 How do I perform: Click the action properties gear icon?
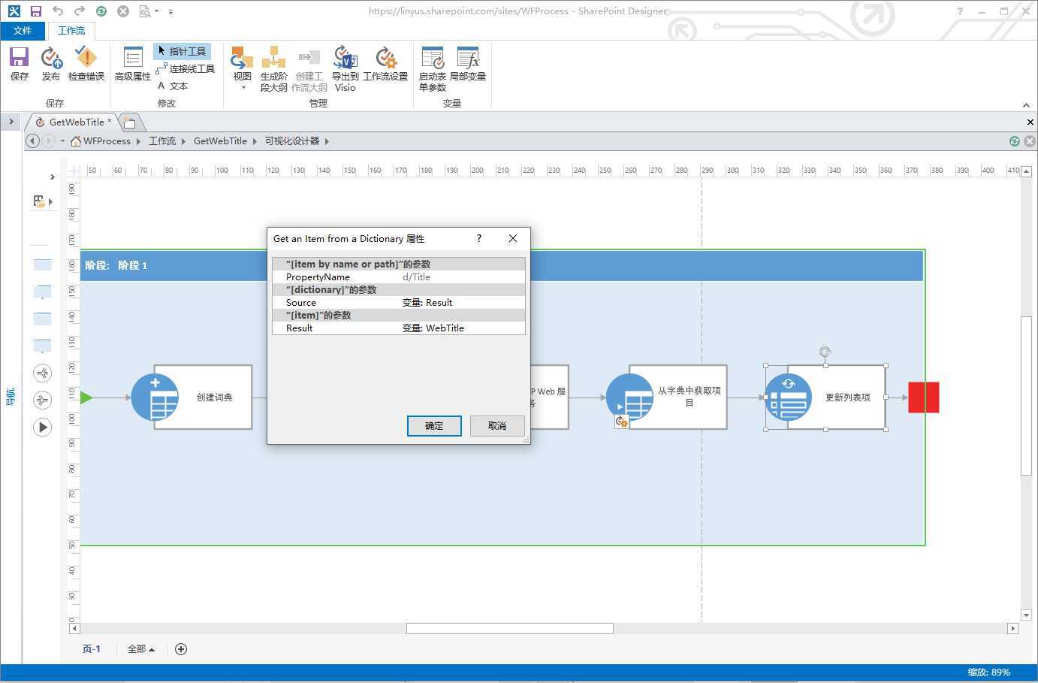tap(621, 422)
